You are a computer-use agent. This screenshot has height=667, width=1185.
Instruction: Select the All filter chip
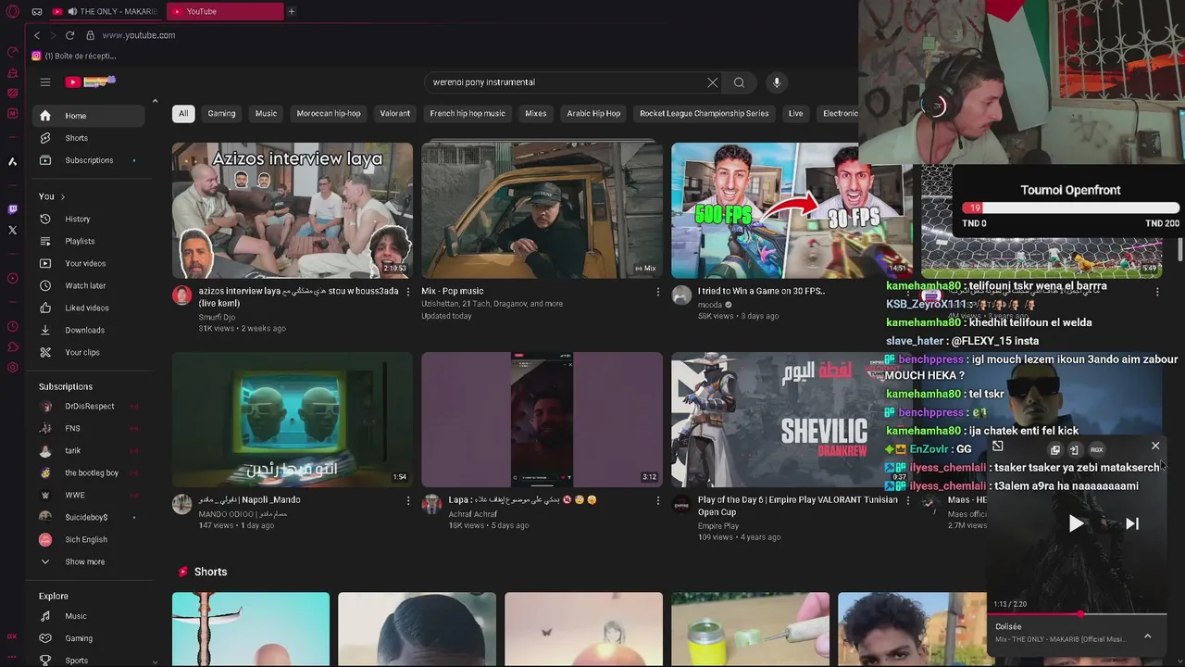pos(183,113)
